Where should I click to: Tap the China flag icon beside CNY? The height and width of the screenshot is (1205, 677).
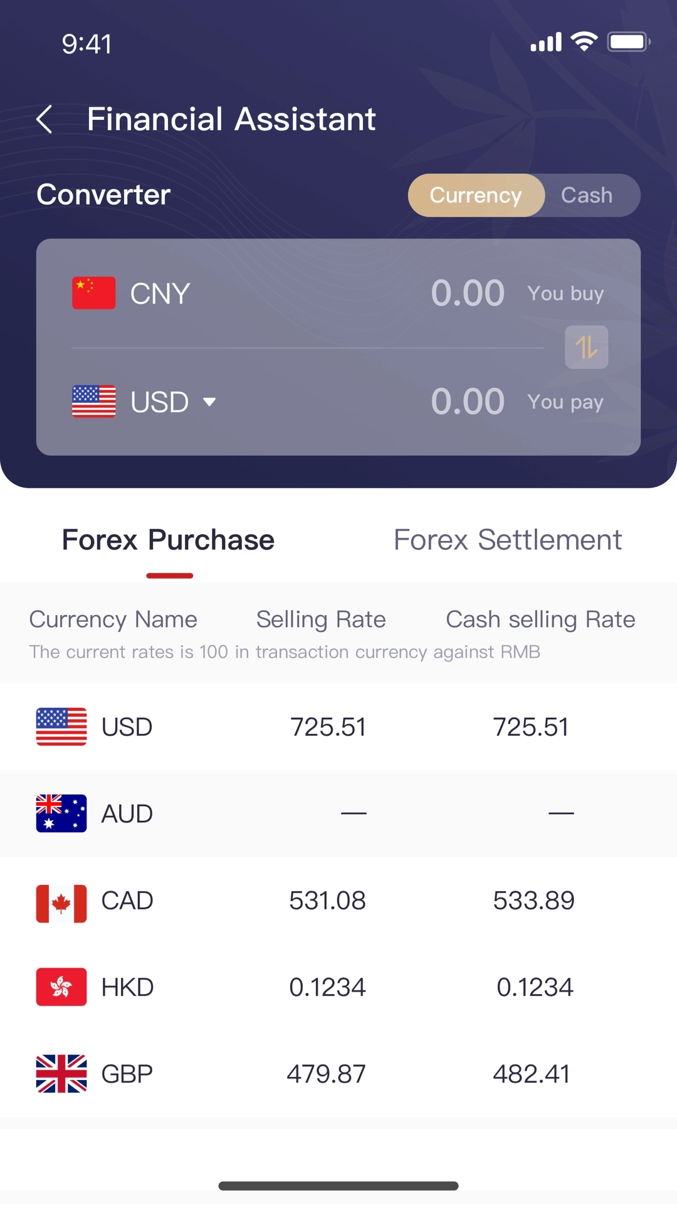click(x=94, y=293)
